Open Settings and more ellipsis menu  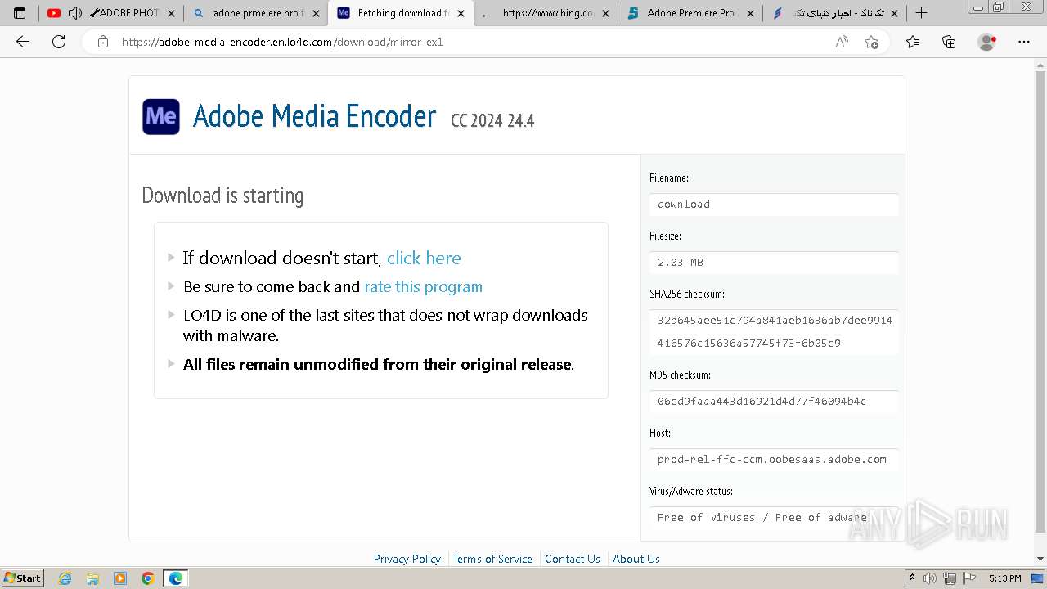tap(1024, 42)
